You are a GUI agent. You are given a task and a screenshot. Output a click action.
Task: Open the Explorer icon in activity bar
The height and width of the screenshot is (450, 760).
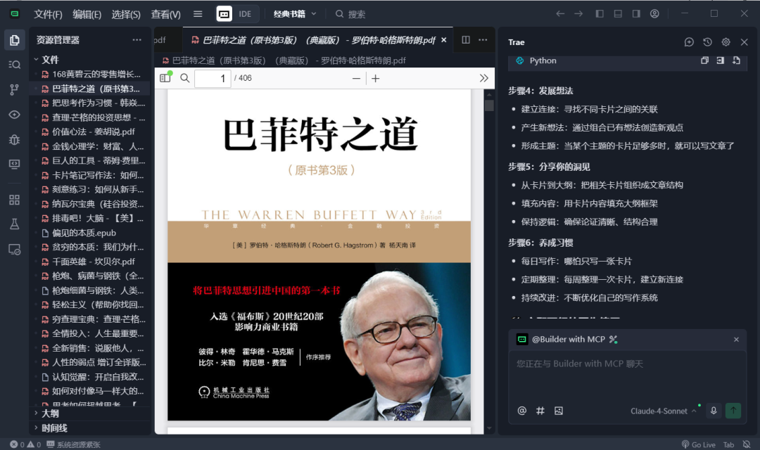pos(15,40)
